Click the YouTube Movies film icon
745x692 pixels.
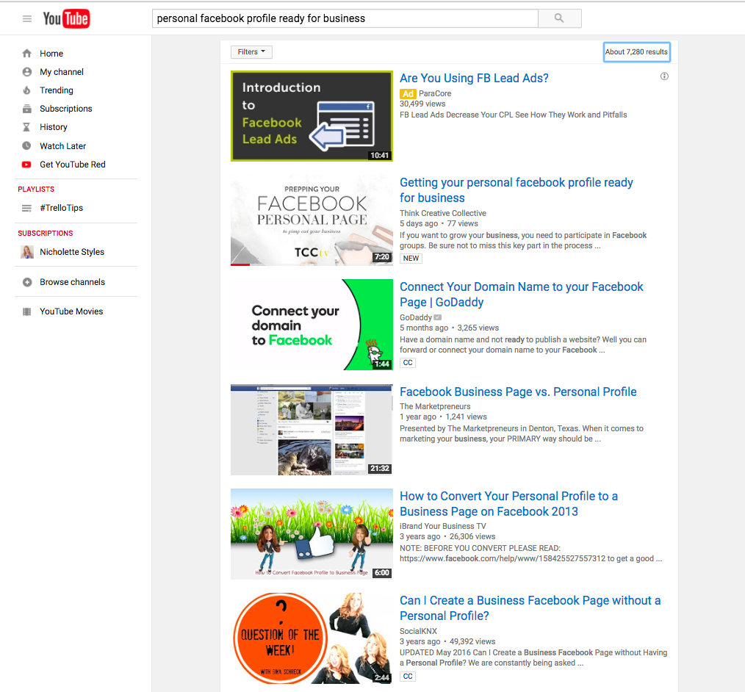[x=27, y=311]
